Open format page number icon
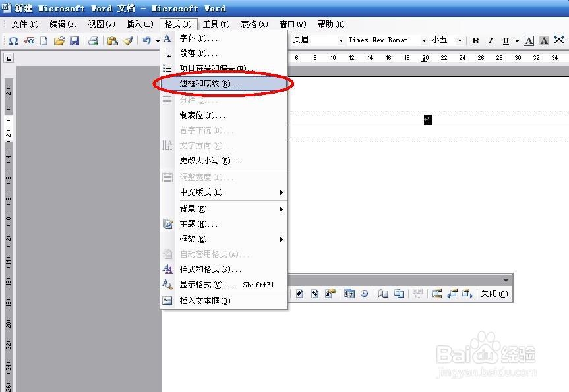The image size is (569, 392). click(330, 294)
